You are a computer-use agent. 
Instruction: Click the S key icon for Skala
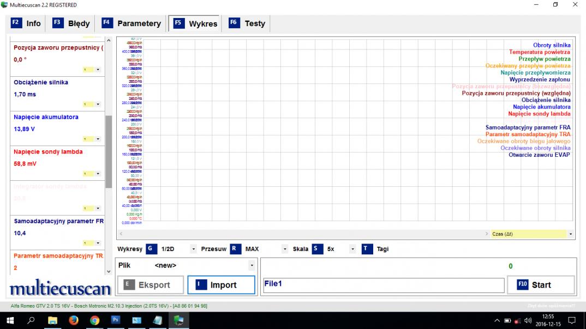(x=317, y=249)
